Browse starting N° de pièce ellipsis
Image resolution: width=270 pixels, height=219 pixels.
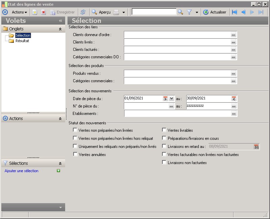pos(171,106)
